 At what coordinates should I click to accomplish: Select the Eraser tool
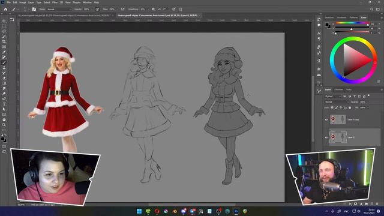[4, 78]
